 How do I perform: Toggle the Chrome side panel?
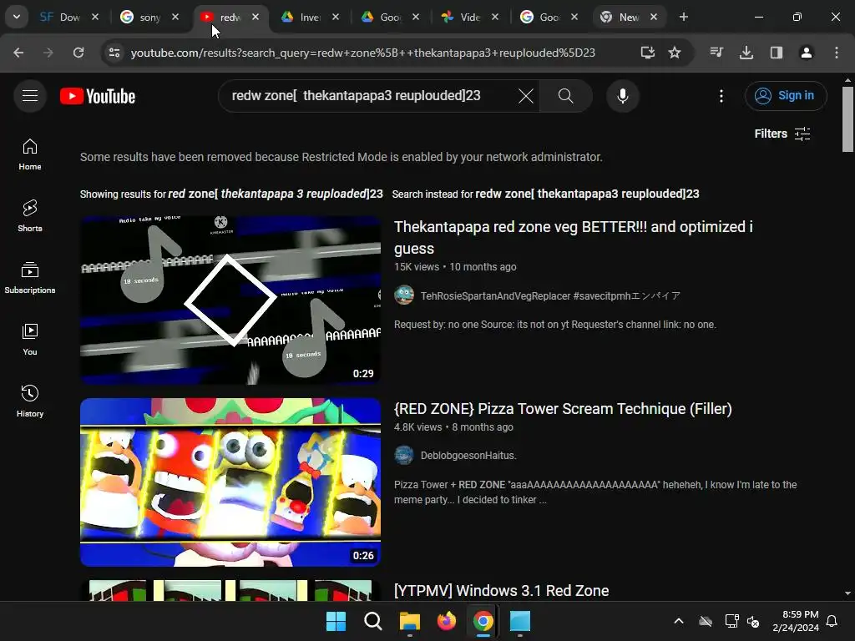[x=777, y=53]
